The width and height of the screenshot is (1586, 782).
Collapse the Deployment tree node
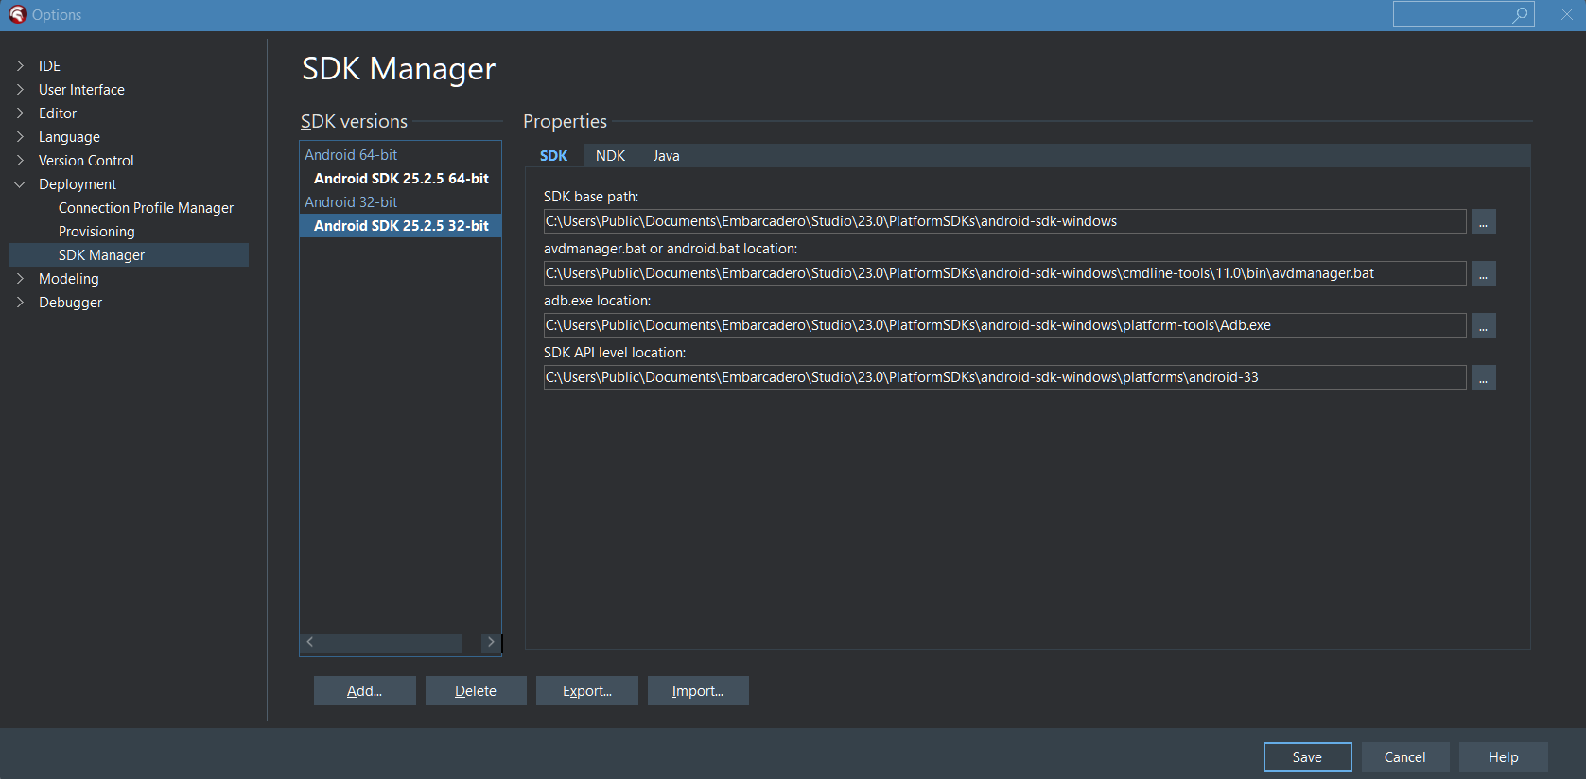(x=20, y=184)
